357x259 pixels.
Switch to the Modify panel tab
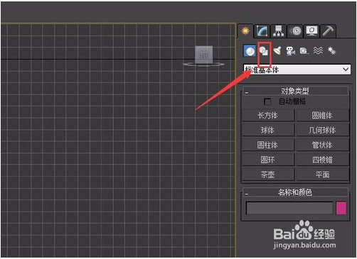(x=262, y=31)
